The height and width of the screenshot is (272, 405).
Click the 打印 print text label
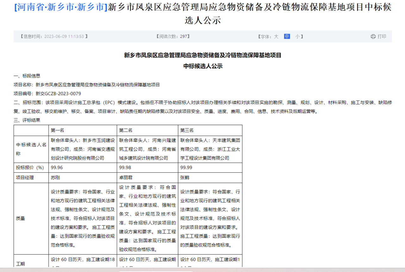click(381, 36)
